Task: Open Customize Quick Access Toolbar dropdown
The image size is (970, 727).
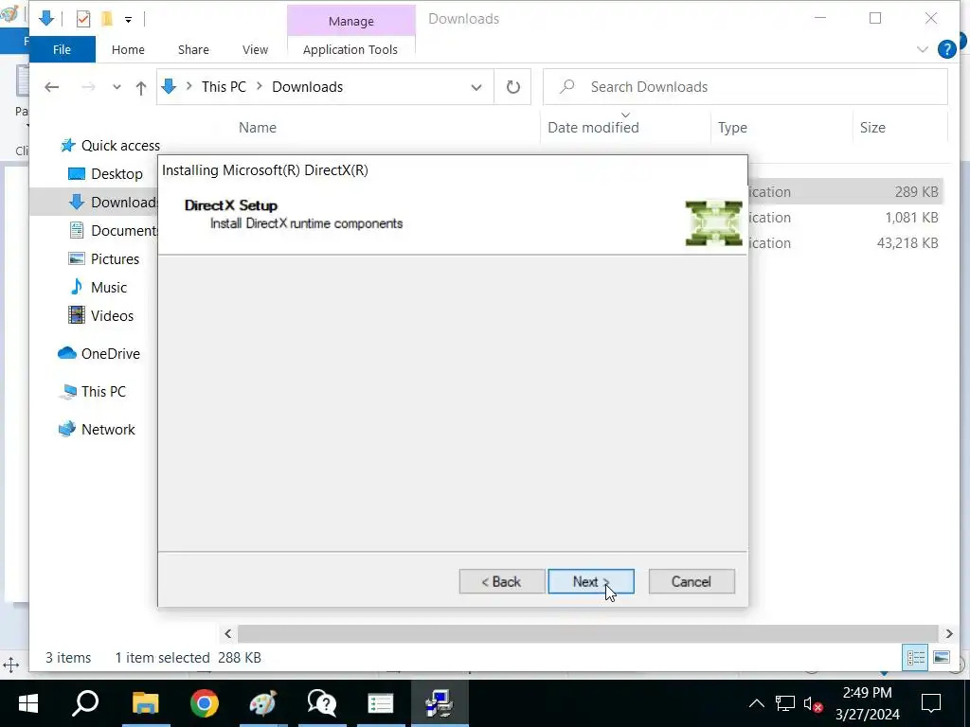Action: click(128, 19)
